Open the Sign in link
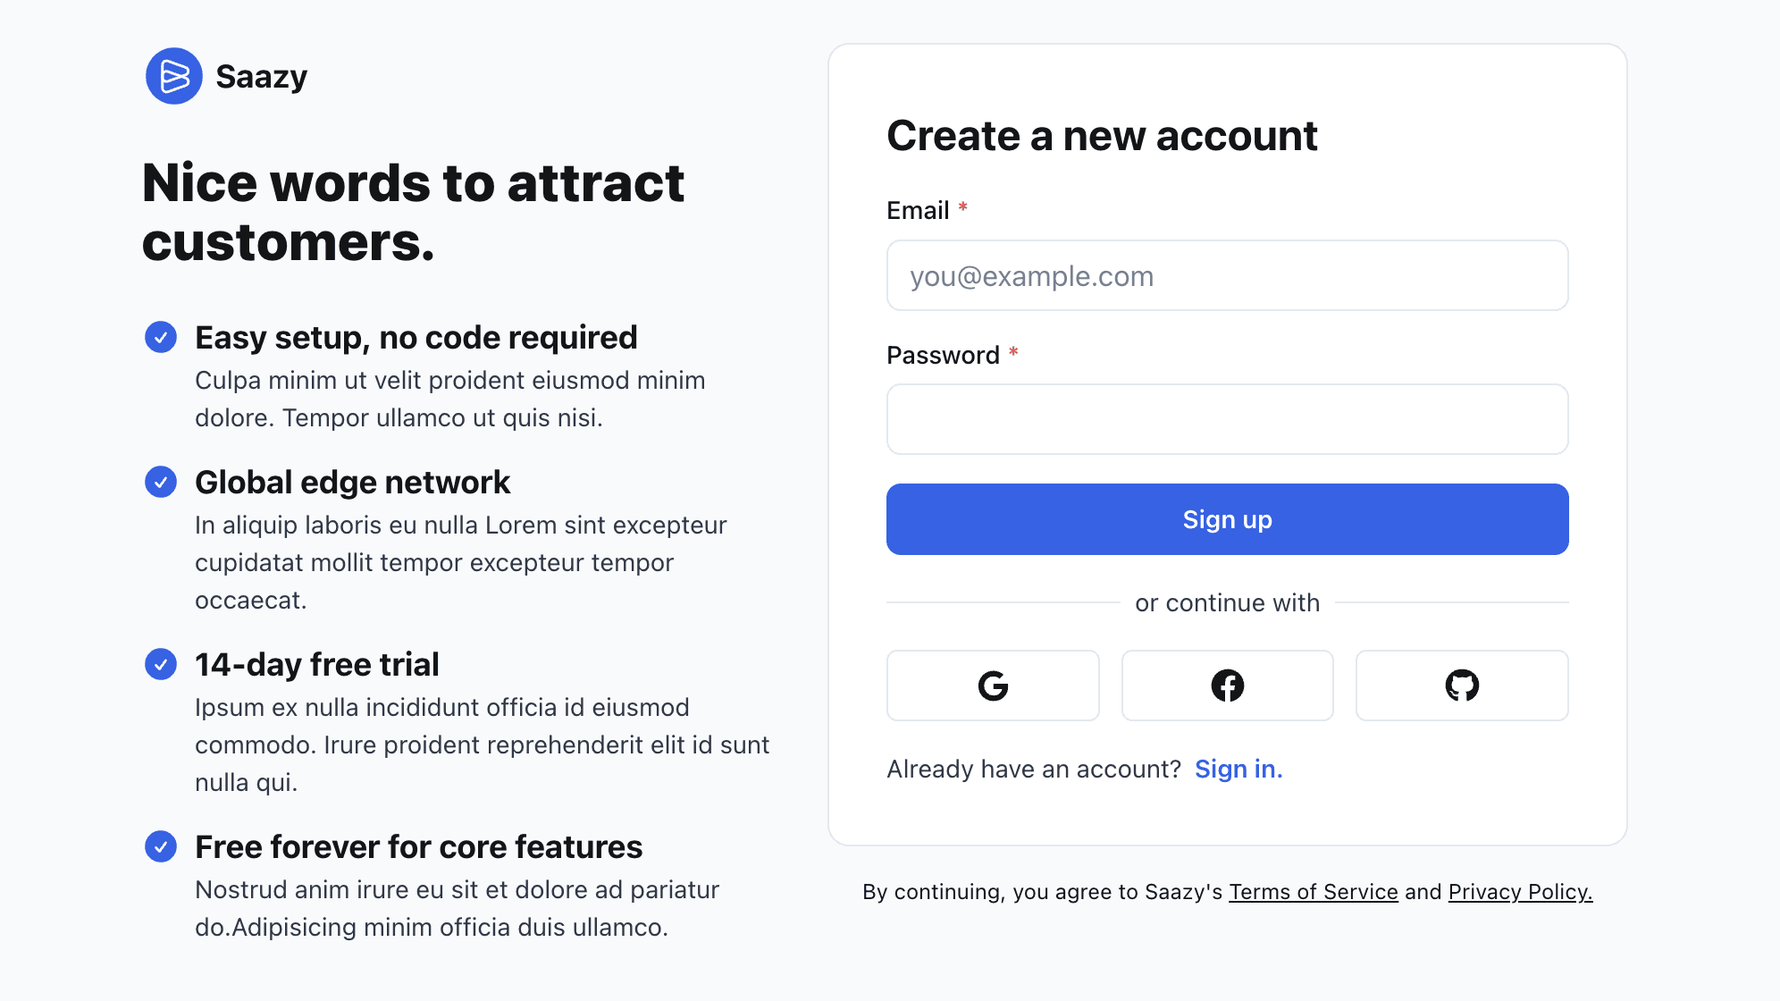Screen dimensions: 1780x1001 pyautogui.click(x=1238, y=769)
